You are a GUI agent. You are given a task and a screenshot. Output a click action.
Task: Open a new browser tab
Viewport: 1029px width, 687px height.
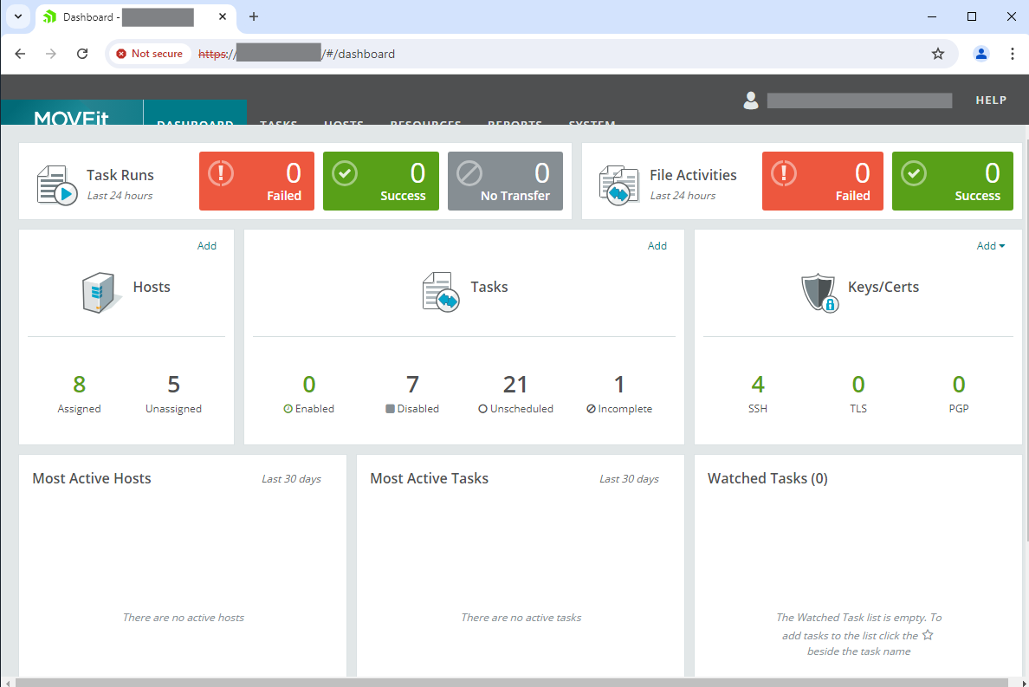pyautogui.click(x=254, y=17)
